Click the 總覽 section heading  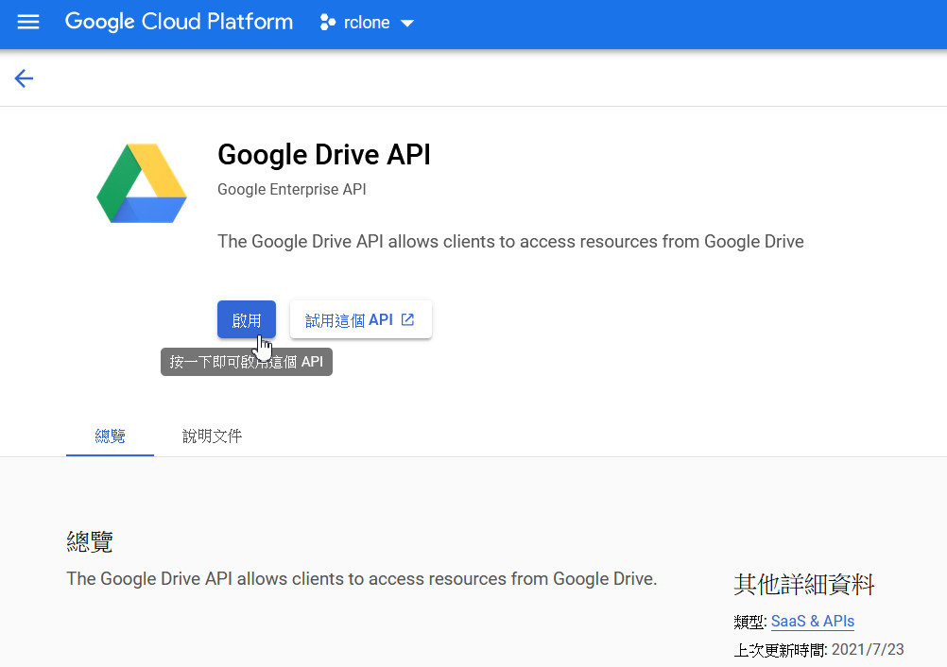click(90, 541)
